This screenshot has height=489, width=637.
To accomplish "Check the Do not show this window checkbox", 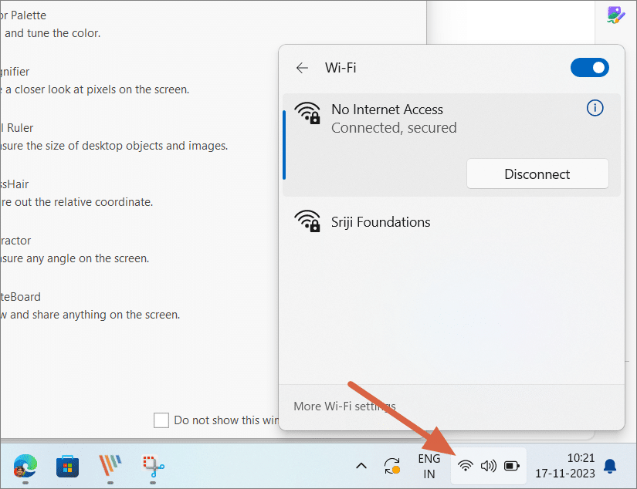I will coord(161,420).
